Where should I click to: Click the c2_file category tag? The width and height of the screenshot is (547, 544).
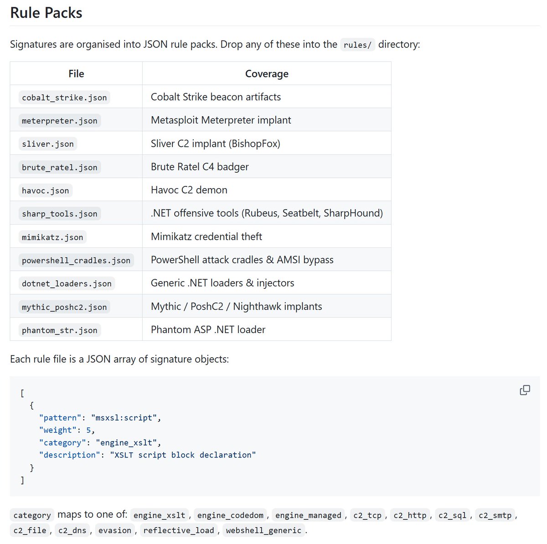point(30,530)
